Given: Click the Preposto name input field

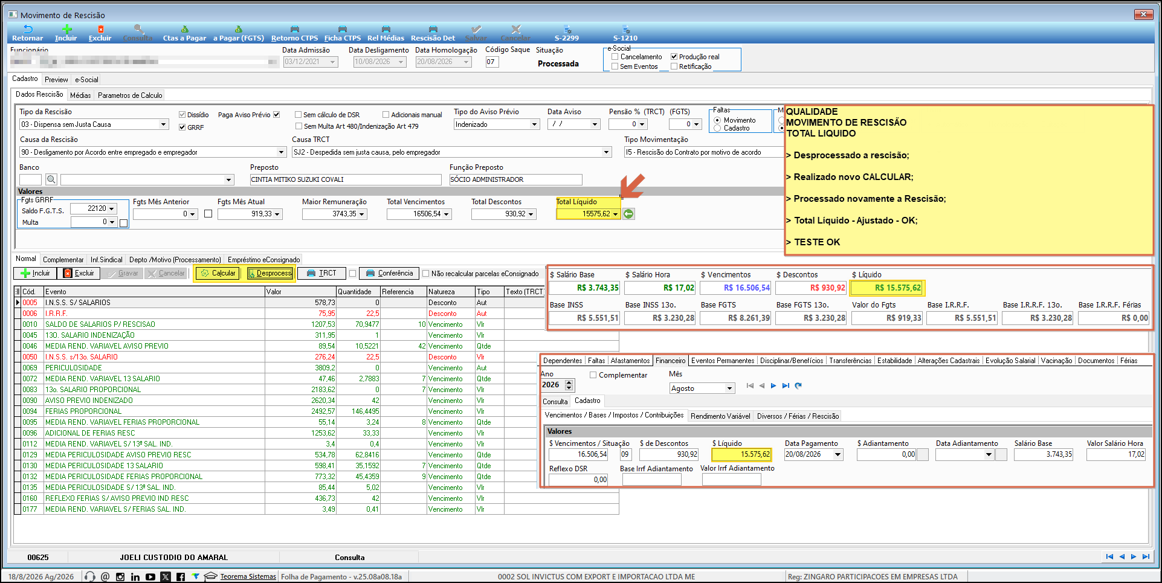Looking at the screenshot, I should 346,179.
